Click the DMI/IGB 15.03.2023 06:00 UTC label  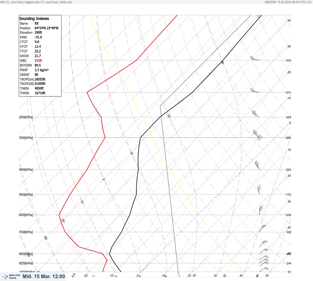(x=288, y=2)
